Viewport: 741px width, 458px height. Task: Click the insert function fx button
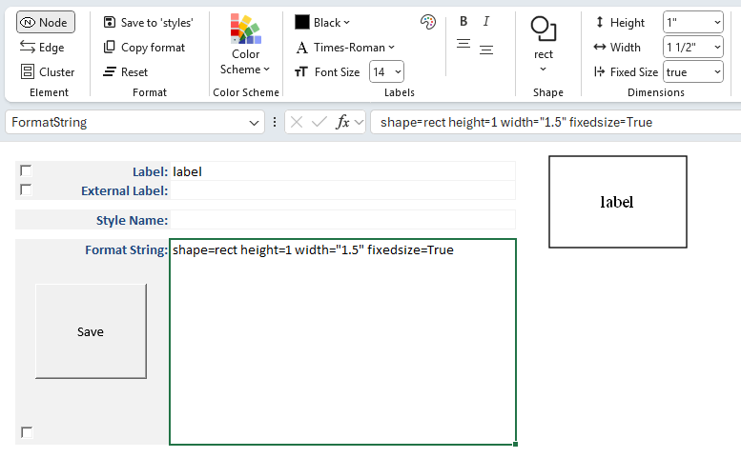(x=343, y=122)
